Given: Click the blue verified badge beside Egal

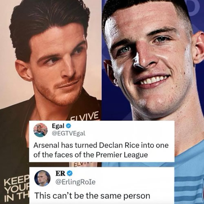Looking at the screenshot, I should tap(69, 126).
